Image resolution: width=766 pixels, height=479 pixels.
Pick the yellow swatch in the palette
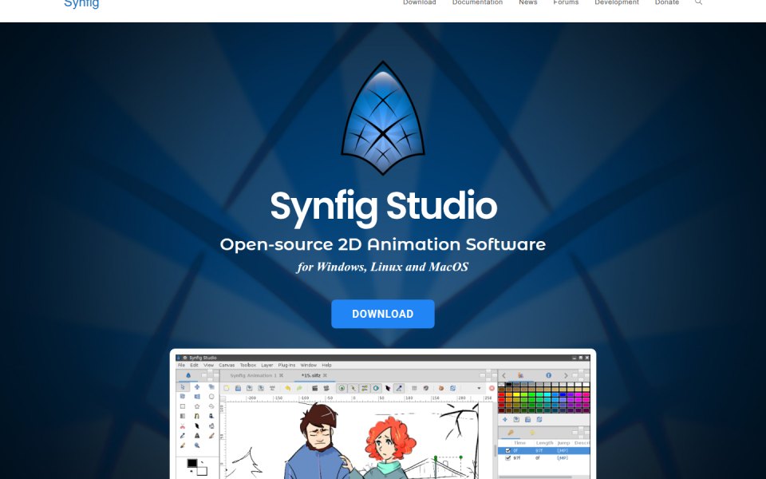pos(516,394)
